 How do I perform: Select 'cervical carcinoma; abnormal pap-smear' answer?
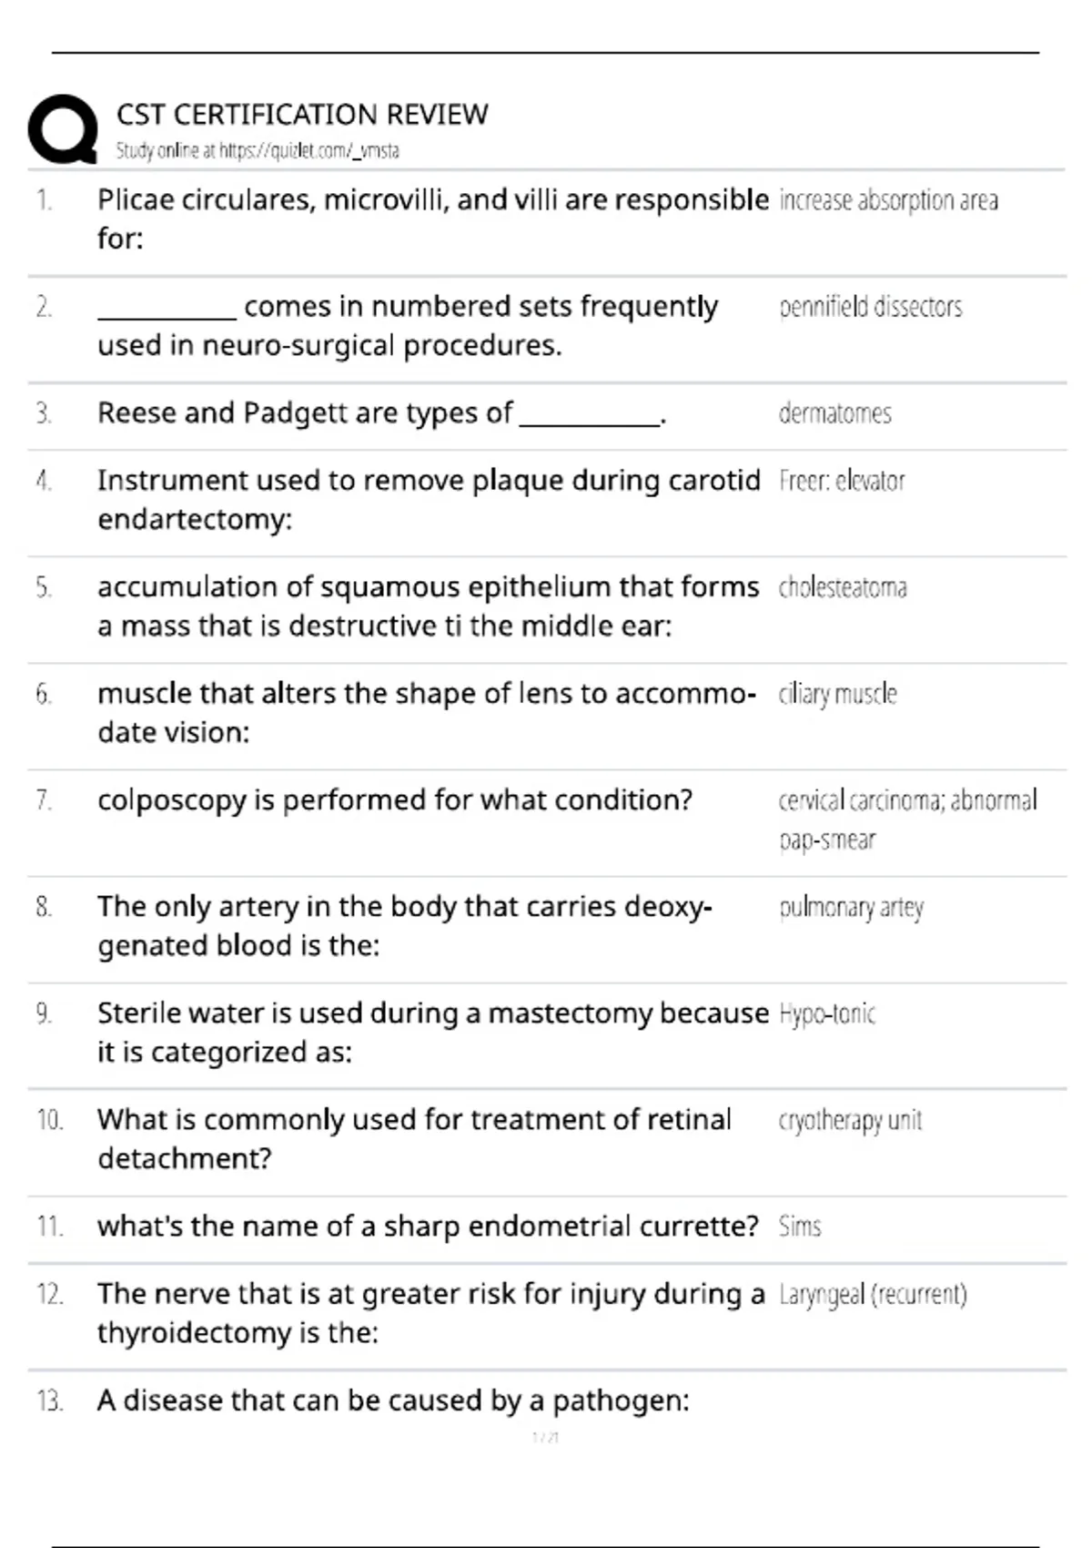tap(908, 820)
